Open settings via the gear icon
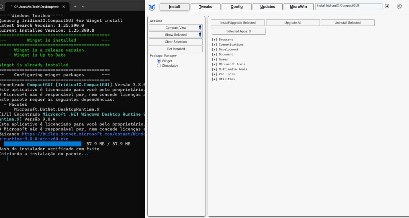The height and width of the screenshot is (218, 409). (x=399, y=6)
